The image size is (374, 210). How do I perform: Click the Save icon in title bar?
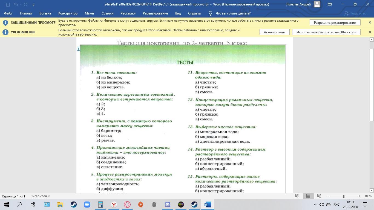tap(8, 4)
